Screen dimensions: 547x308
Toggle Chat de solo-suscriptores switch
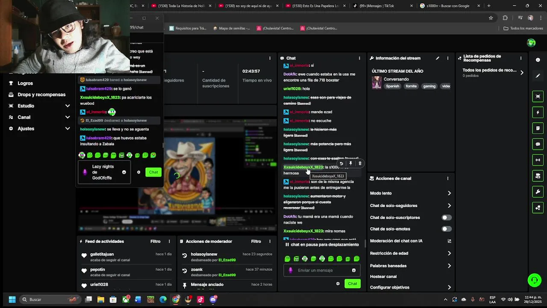[446, 218]
